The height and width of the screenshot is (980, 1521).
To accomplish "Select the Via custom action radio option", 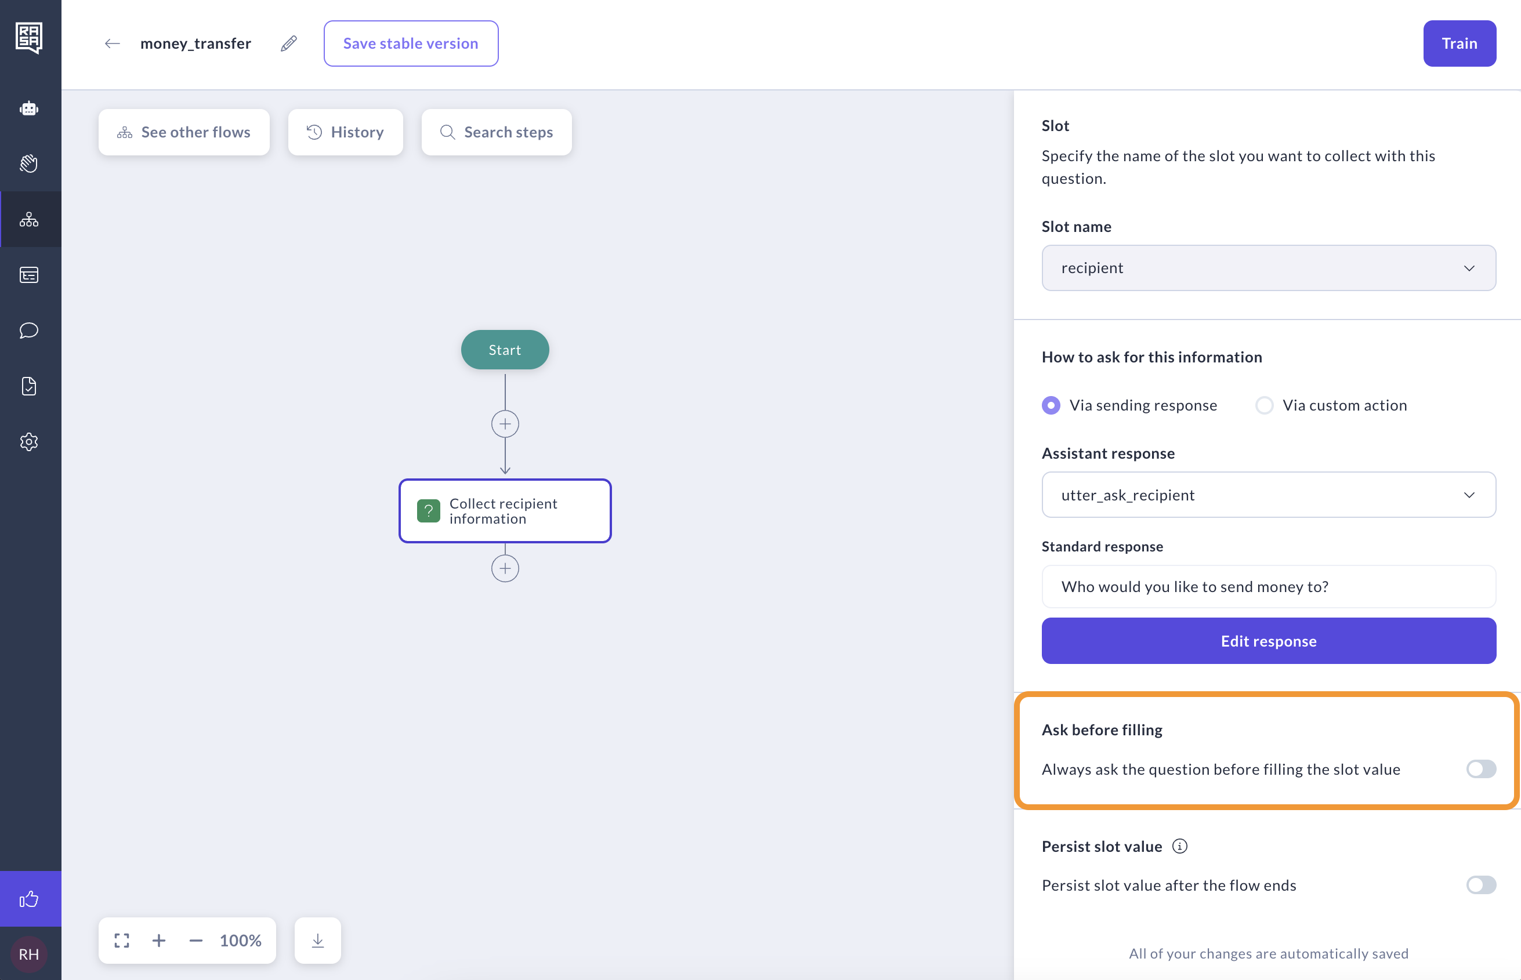I will coord(1264,405).
